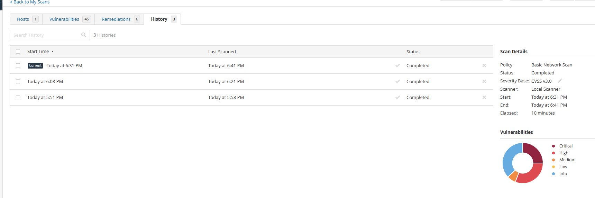Click the Critical slice of the vulnerabilities donut chart
Image resolution: width=595 pixels, height=198 pixels.
tap(534, 152)
